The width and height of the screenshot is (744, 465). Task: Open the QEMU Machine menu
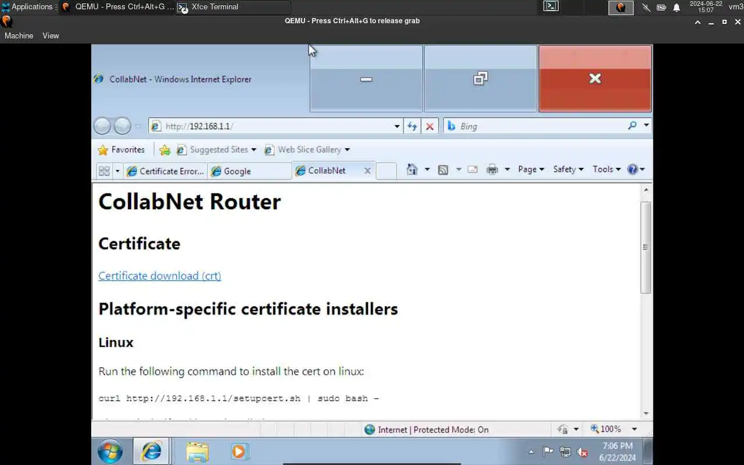19,35
